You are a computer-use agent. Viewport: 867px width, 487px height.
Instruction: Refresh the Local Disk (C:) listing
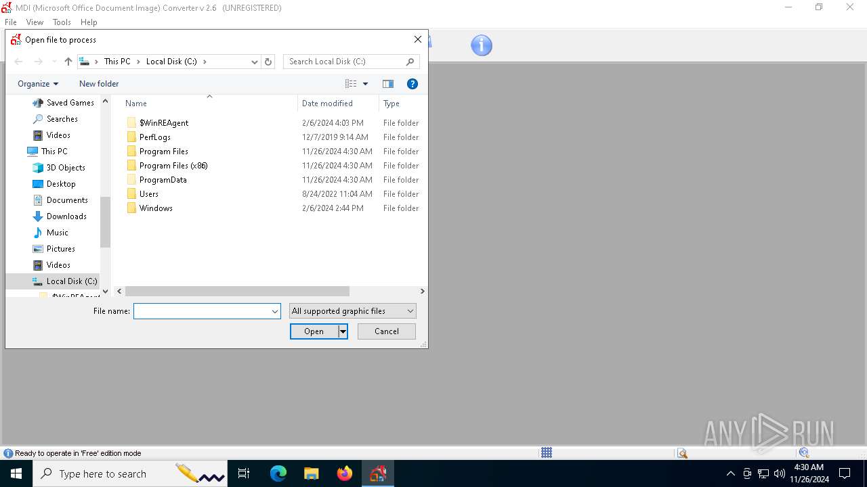[x=268, y=62]
